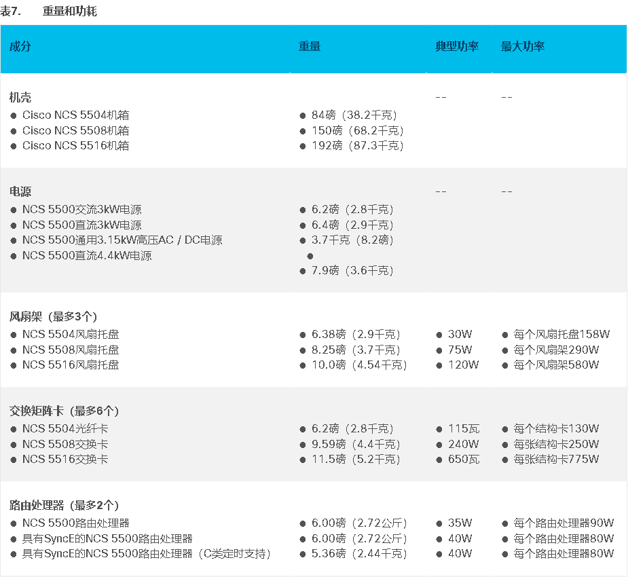Select Cisco NCS 5516机箱 row text
Image resolution: width=628 pixels, height=577 pixels.
point(75,145)
